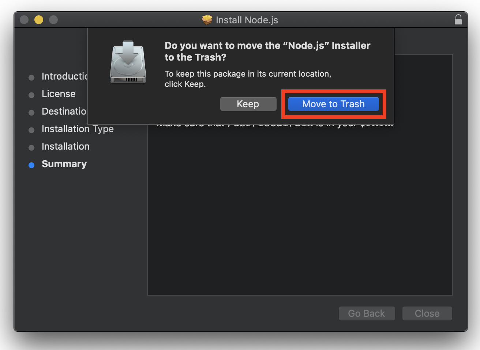Click the Close button

[427, 313]
